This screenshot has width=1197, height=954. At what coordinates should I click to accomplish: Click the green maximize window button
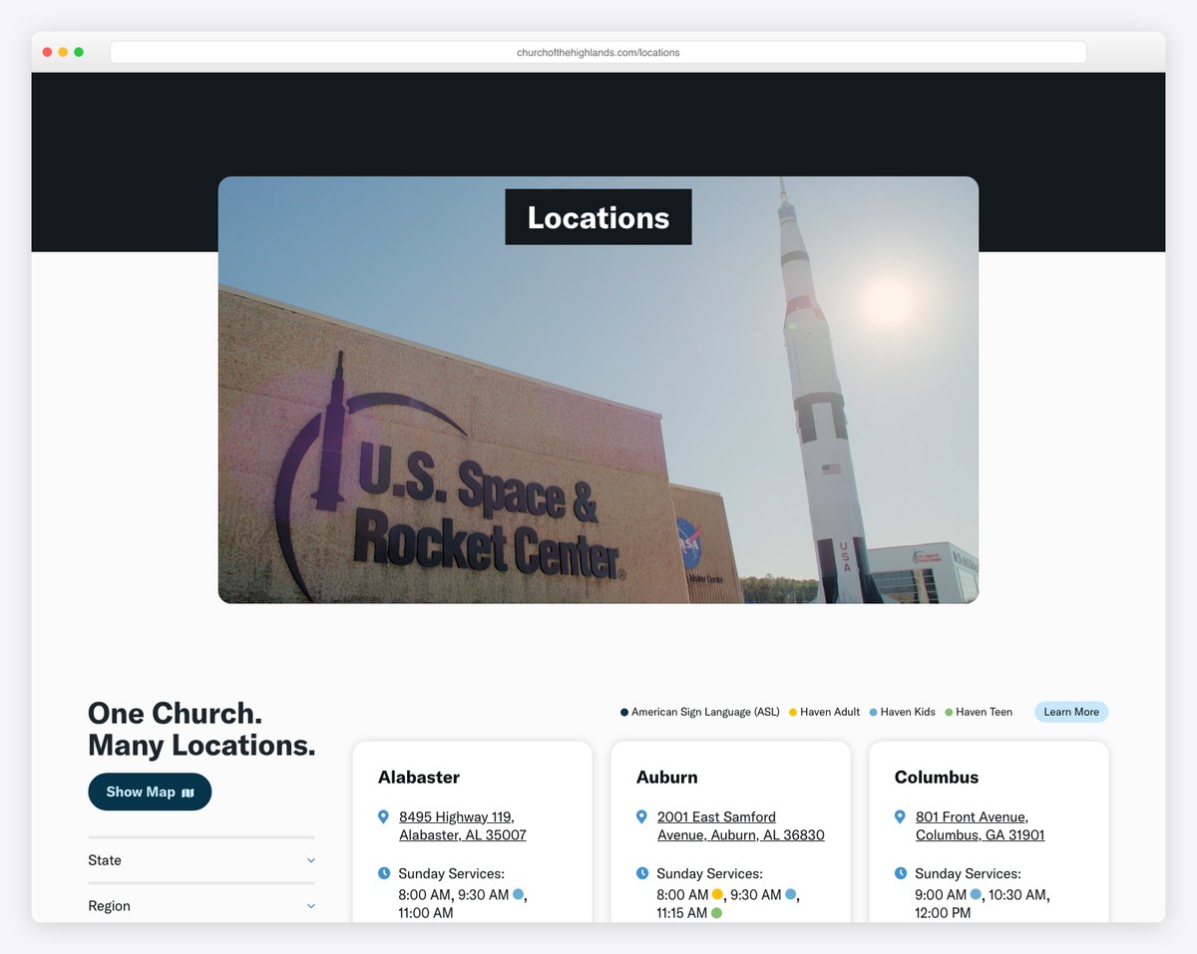[79, 52]
